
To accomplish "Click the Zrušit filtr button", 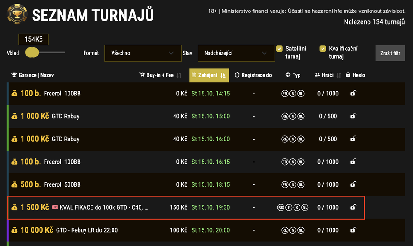I will (390, 53).
